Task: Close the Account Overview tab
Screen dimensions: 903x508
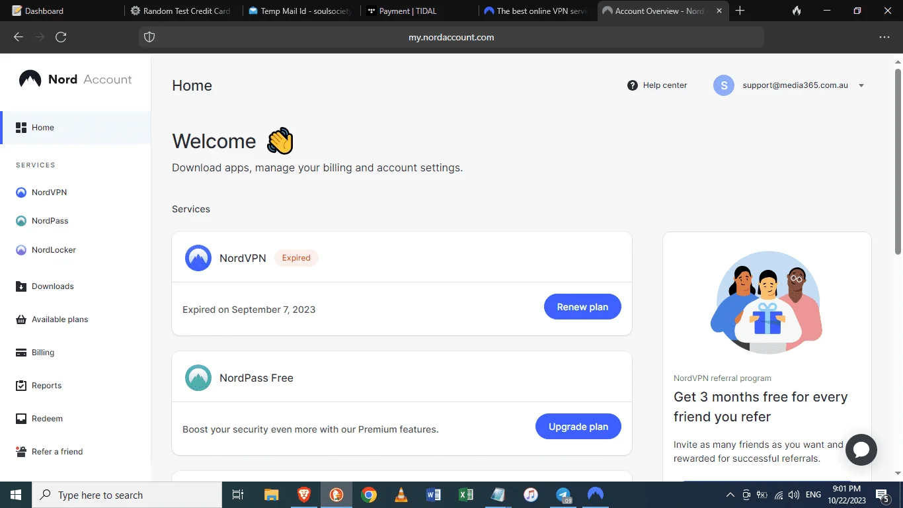Action: tap(719, 11)
